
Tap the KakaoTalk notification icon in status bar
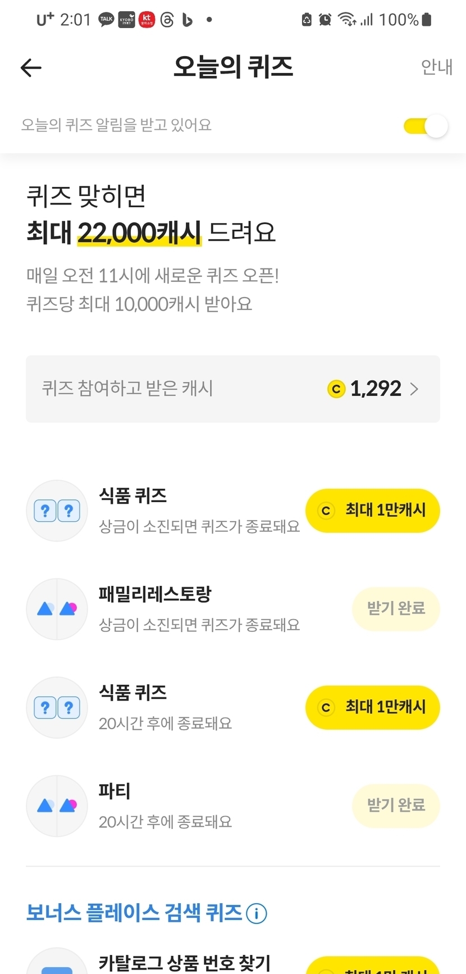[106, 20]
